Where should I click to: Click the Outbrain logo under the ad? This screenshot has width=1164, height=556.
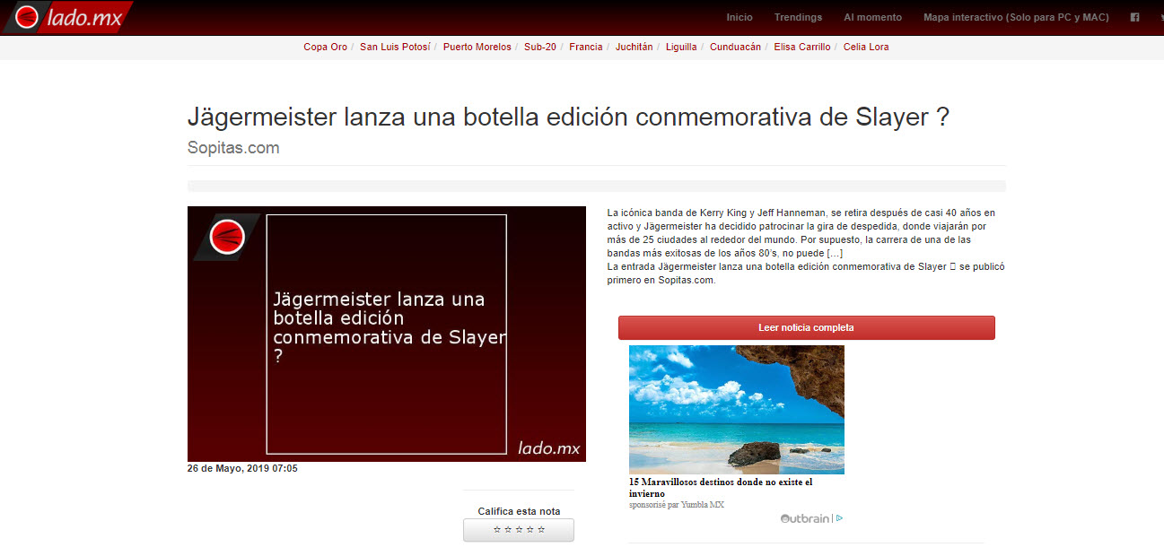(x=805, y=518)
